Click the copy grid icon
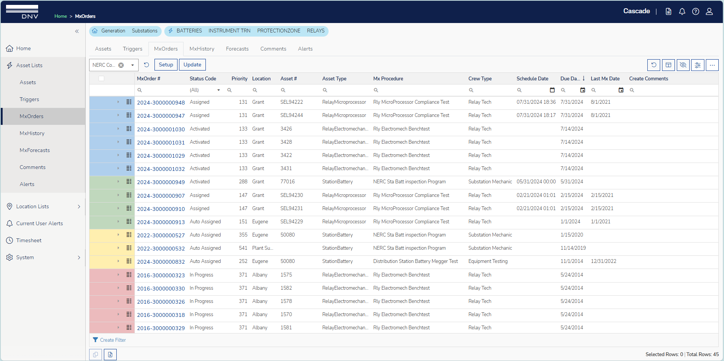 click(95, 354)
